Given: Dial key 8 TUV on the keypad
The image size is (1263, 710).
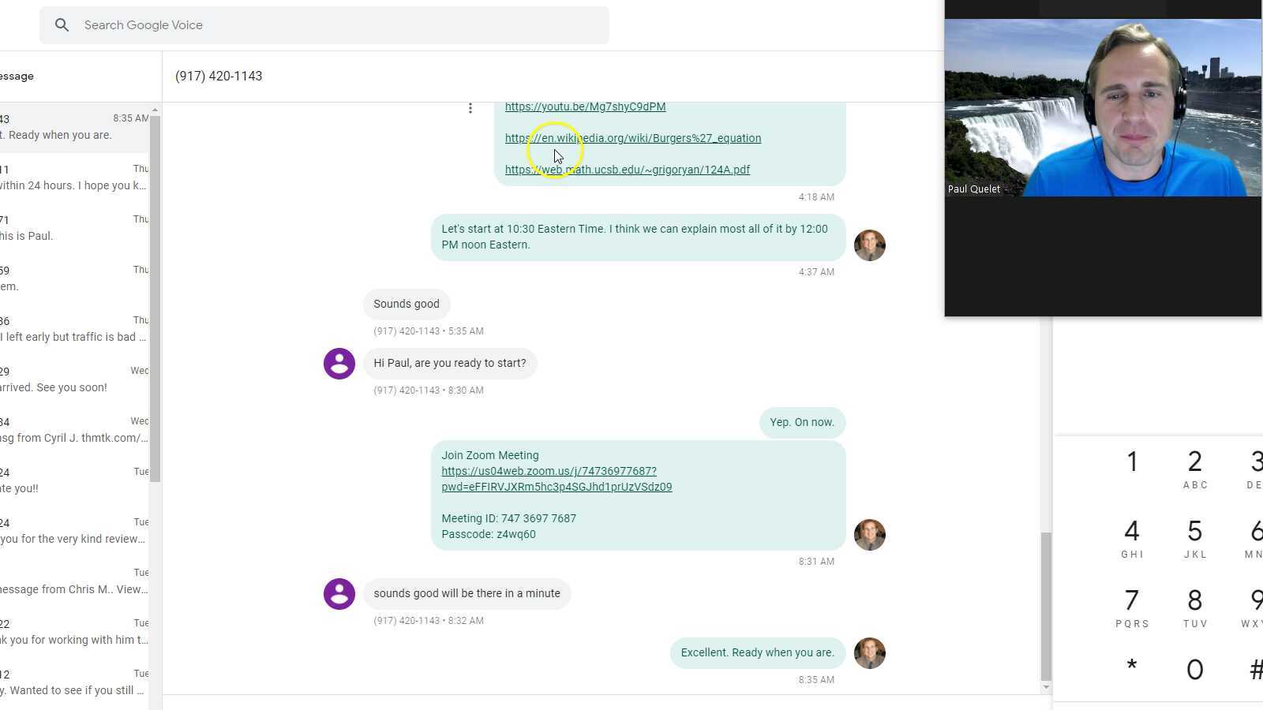Looking at the screenshot, I should (x=1195, y=607).
